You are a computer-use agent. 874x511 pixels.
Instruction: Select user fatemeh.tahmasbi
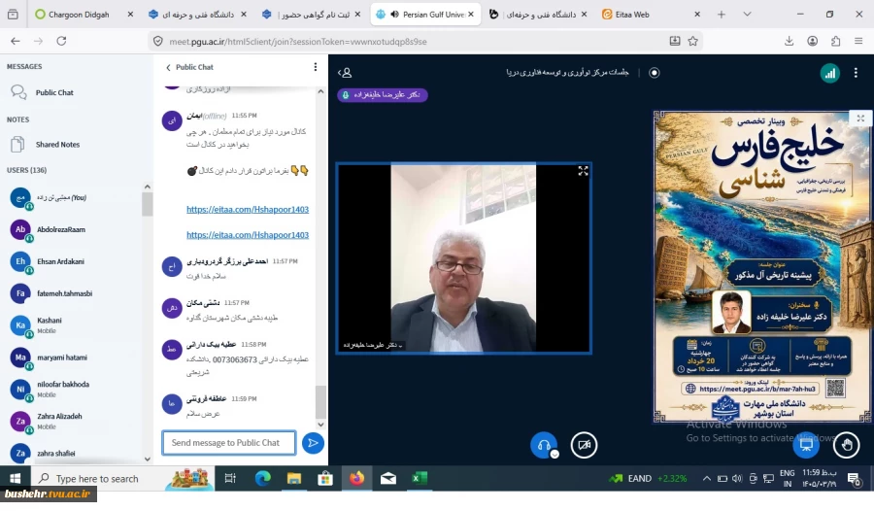[65, 293]
